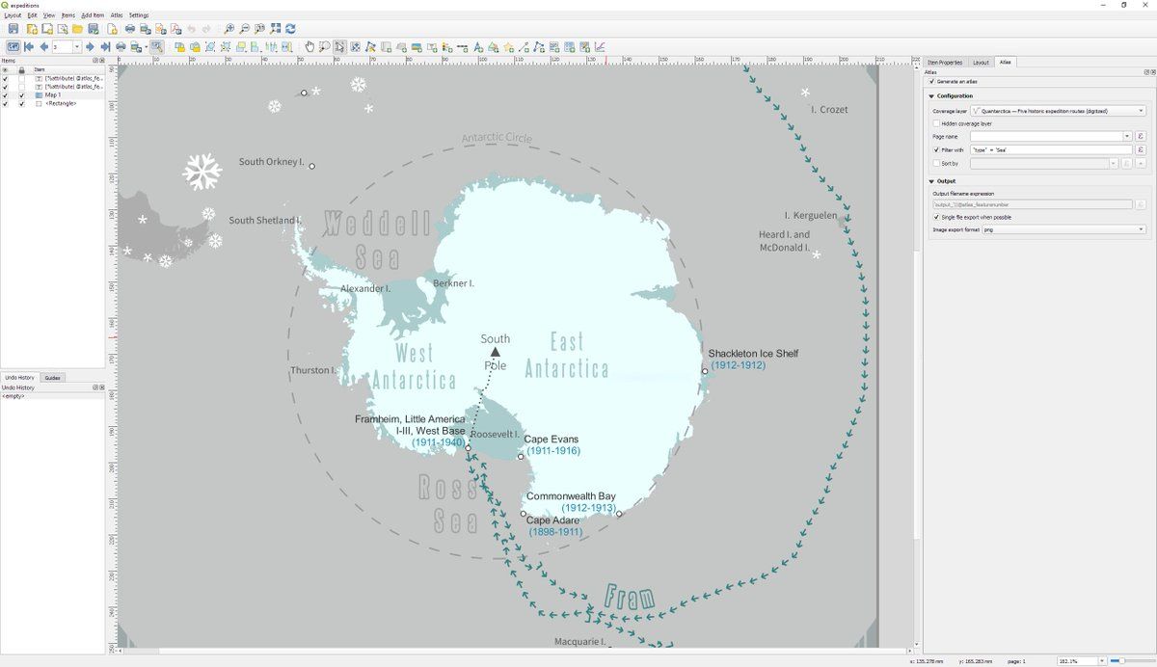Screen dimensions: 1157x667
Task: Open the Add Item menu
Action: [93, 15]
